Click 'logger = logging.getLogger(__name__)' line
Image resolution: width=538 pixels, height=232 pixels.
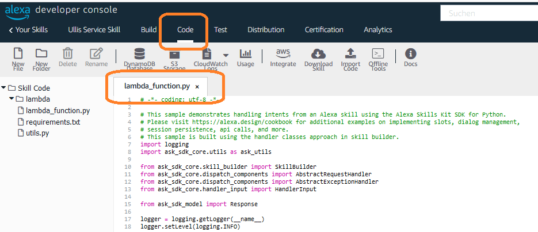202,219
